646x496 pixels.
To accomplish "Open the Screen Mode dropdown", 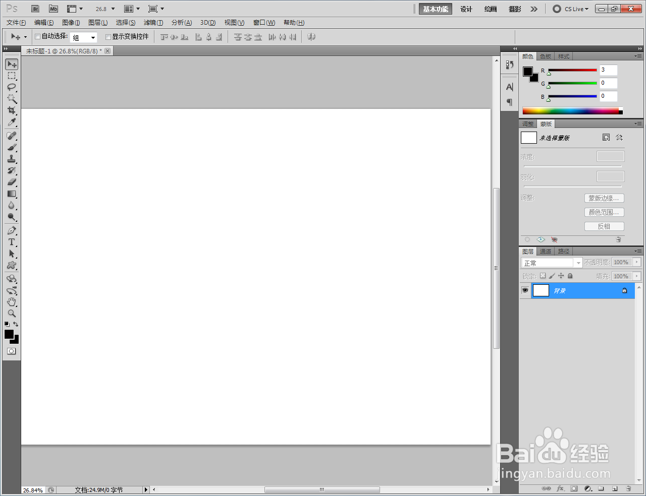I will click(156, 9).
